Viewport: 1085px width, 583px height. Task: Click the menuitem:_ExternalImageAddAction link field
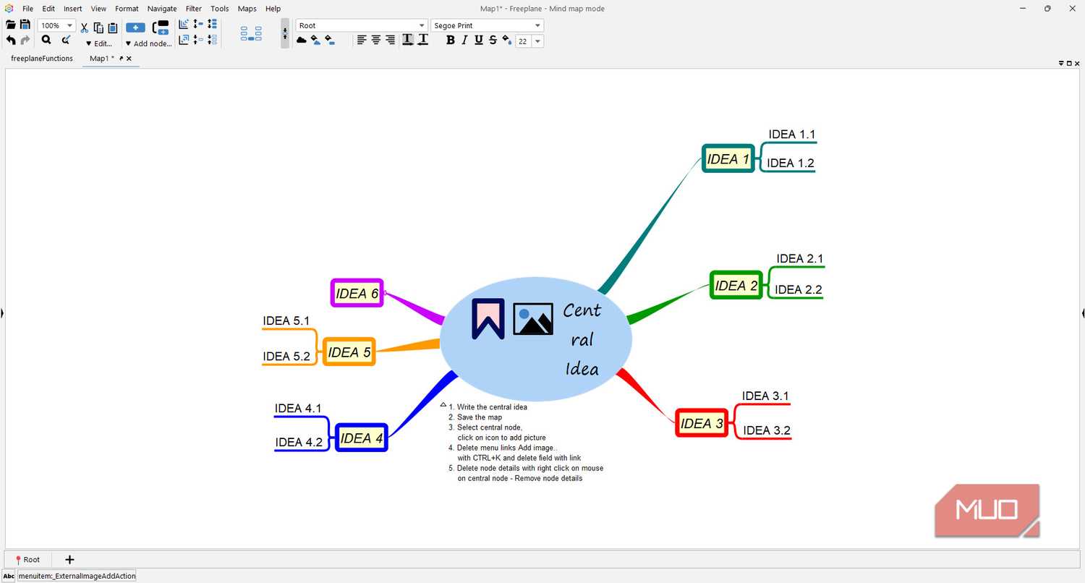[x=77, y=576]
